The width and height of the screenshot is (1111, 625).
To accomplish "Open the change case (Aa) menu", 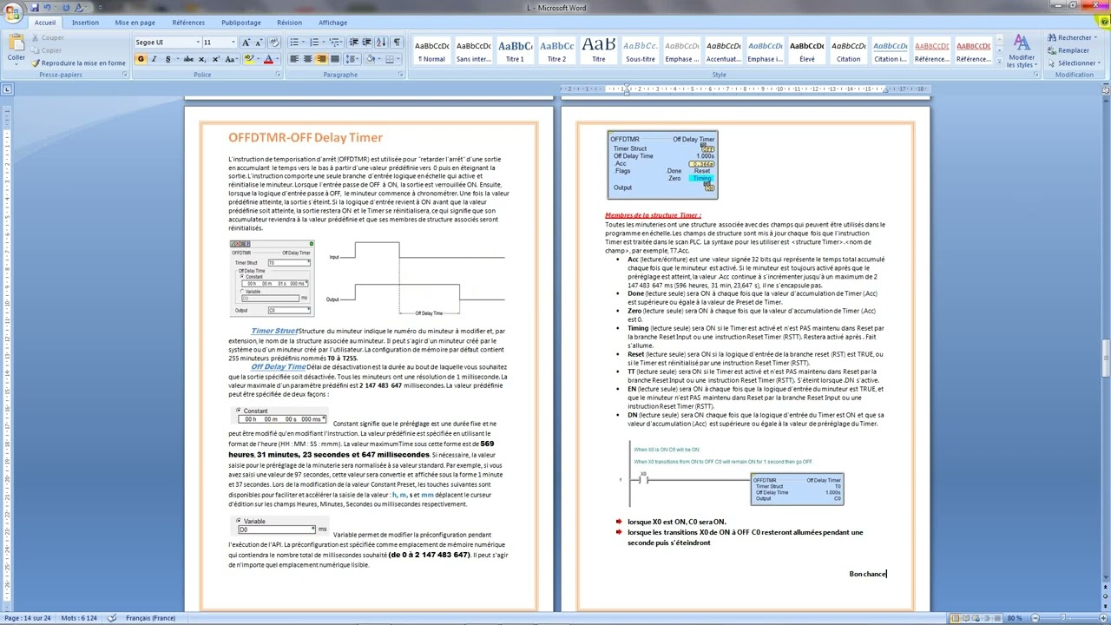I will [x=231, y=59].
